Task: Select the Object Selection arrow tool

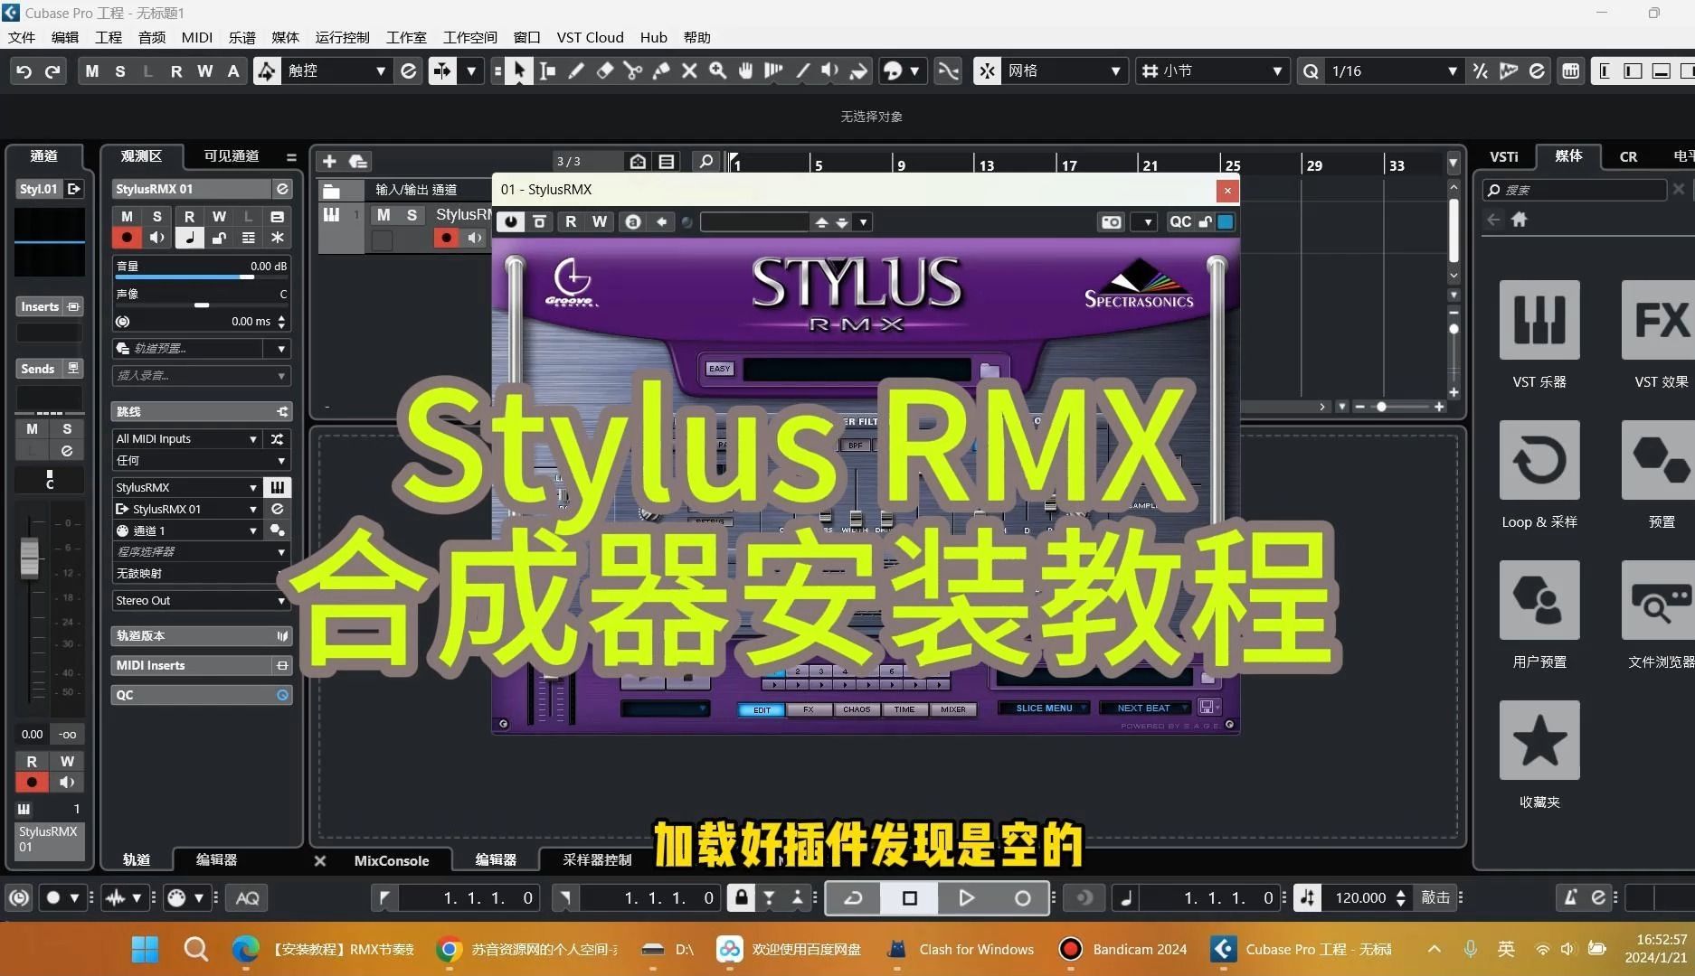Action: point(519,70)
